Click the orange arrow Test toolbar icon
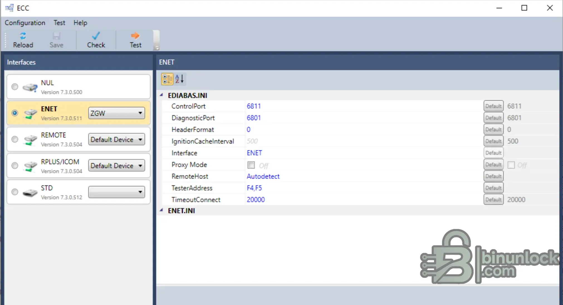Viewport: 563px width, 305px height. [x=135, y=36]
